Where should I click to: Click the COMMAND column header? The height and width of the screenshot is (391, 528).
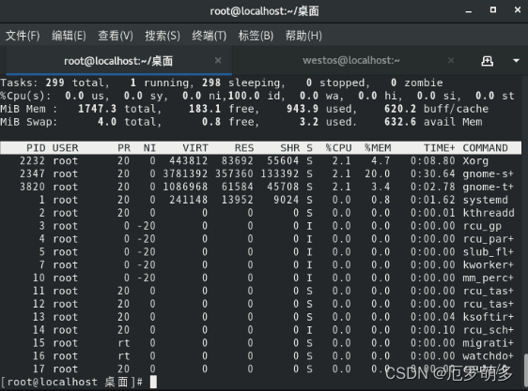(x=485, y=148)
